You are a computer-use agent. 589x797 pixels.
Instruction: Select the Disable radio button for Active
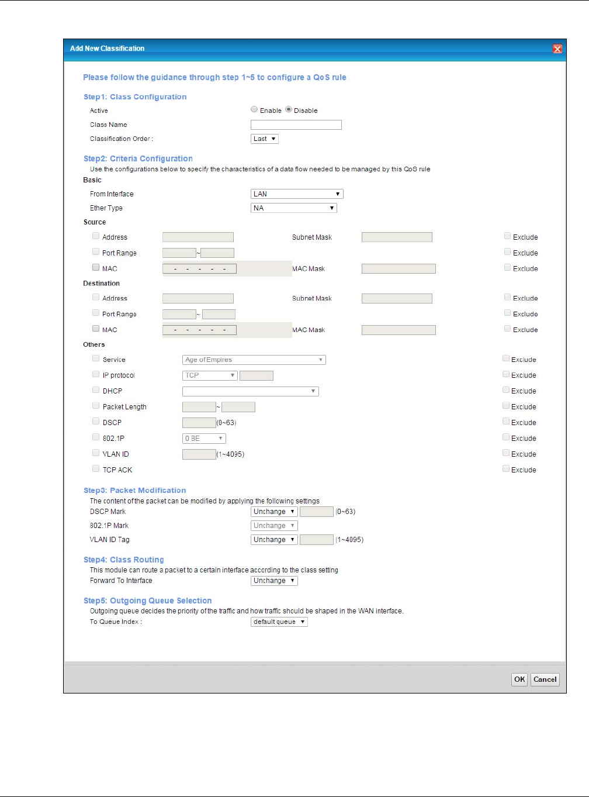pyautogui.click(x=289, y=109)
